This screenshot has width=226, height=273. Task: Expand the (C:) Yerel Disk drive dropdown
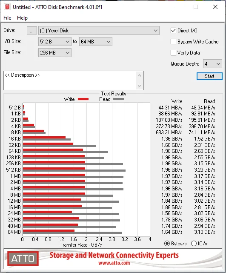coord(99,31)
